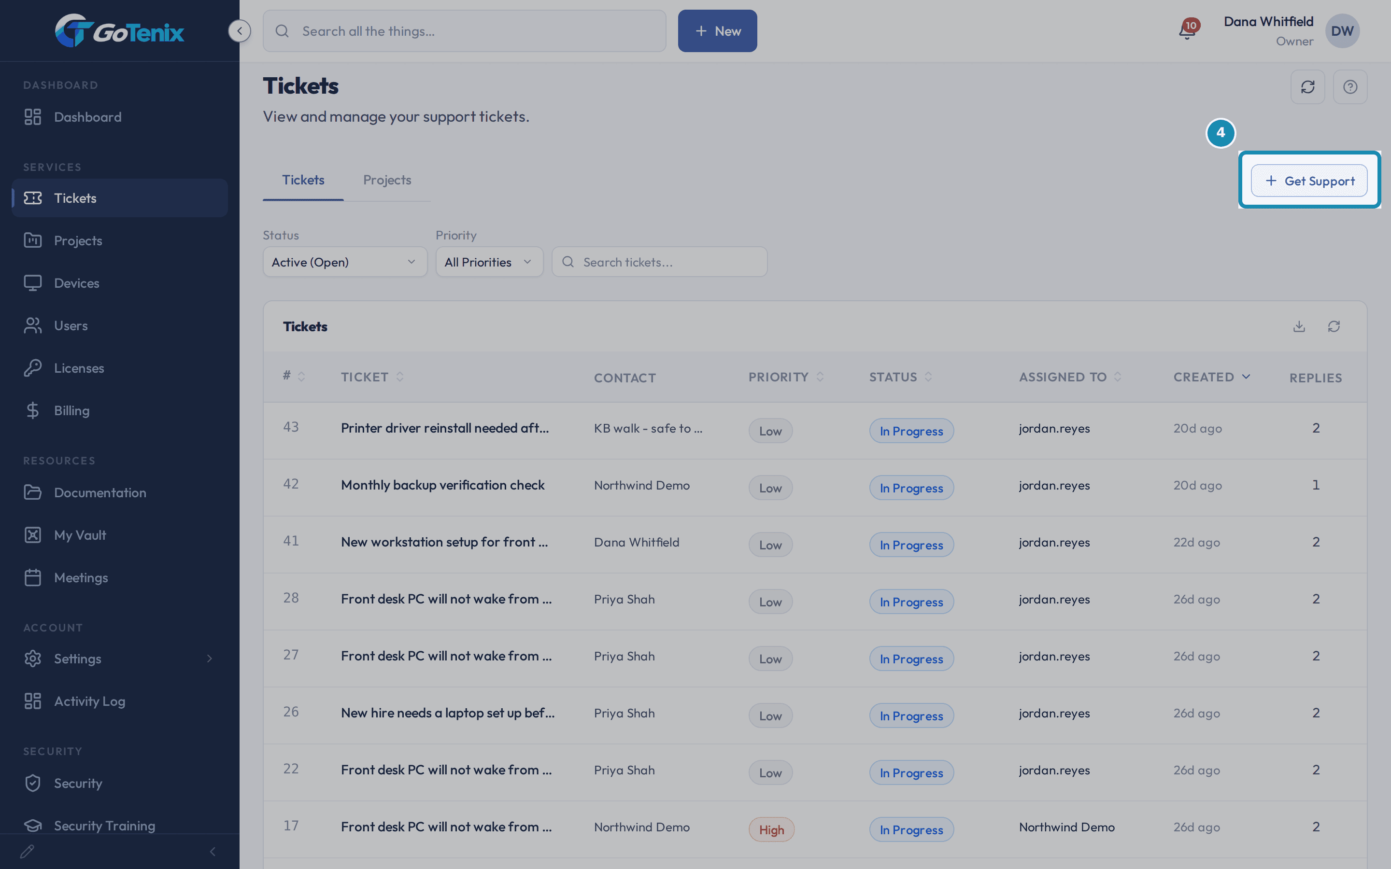Sort by the STATUS column header
Viewport: 1391px width, 869px height.
point(900,377)
